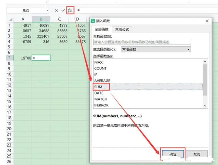
Task: Select row 7 header
Action: tap(9, 58)
